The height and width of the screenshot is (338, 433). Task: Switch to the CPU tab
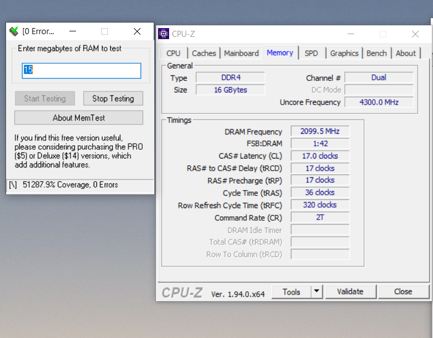[x=174, y=53]
